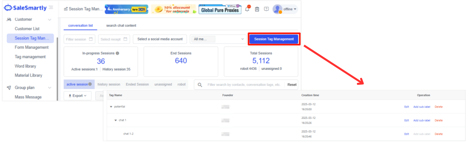469x157 pixels.
Task: Click the notification bell icon
Action: tap(247, 9)
